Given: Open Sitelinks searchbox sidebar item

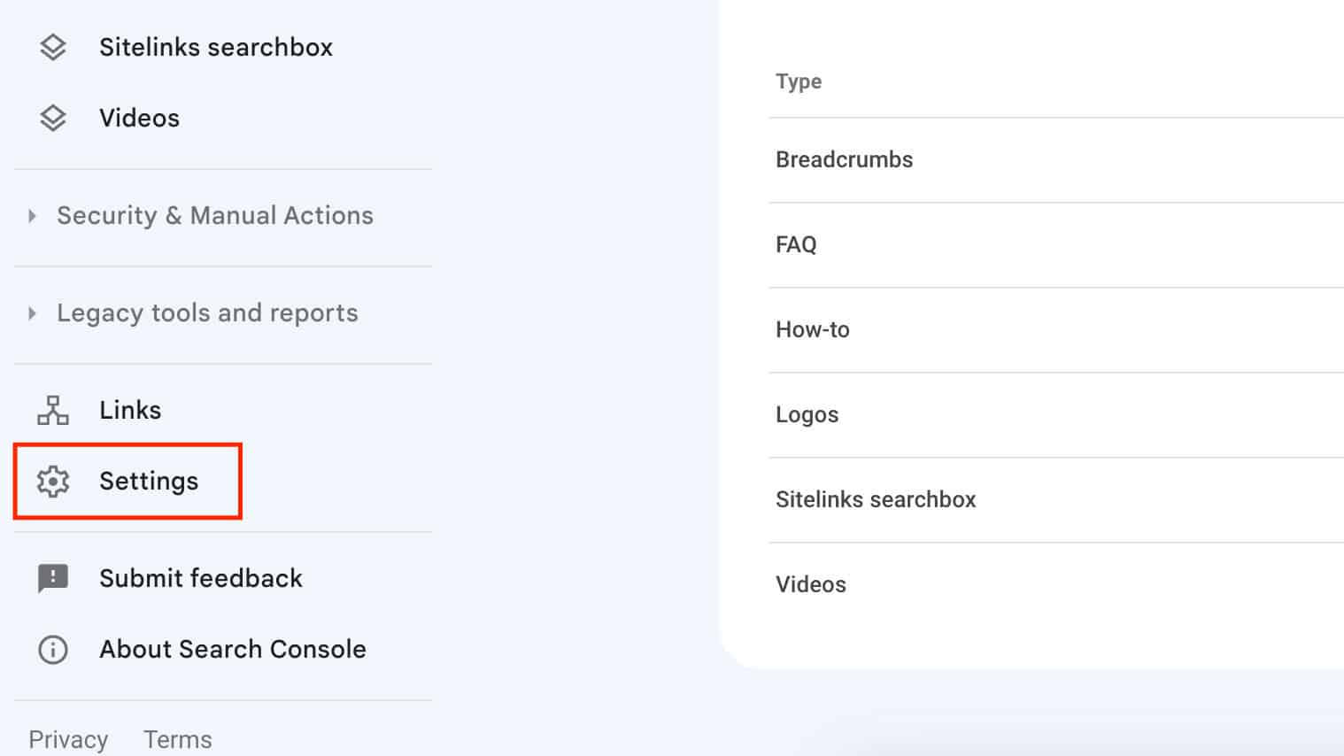Looking at the screenshot, I should coord(216,47).
